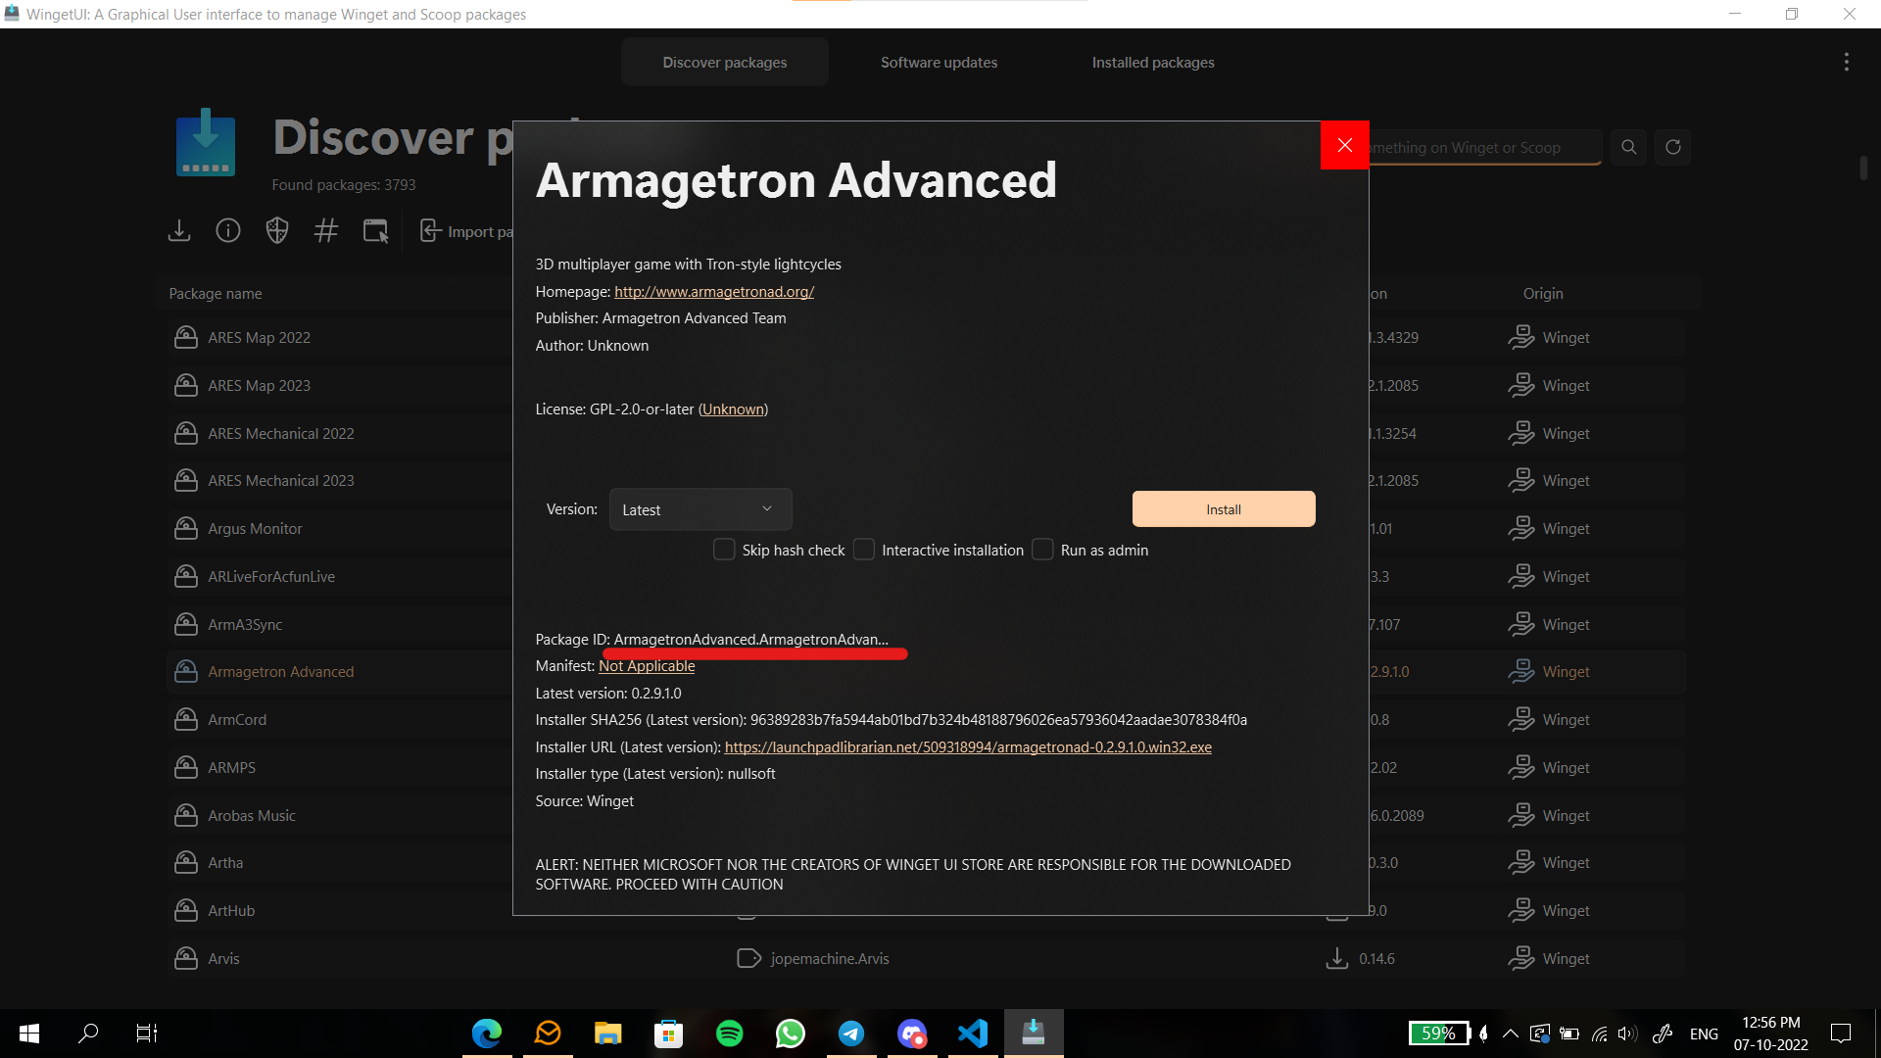This screenshot has height=1058, width=1881.
Task: Click the hash symbol toolbar icon
Action: [326, 231]
